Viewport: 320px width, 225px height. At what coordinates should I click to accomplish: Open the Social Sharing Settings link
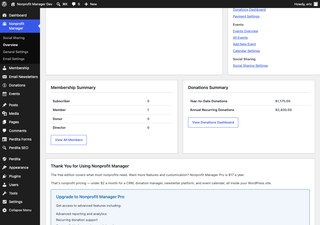(x=250, y=65)
